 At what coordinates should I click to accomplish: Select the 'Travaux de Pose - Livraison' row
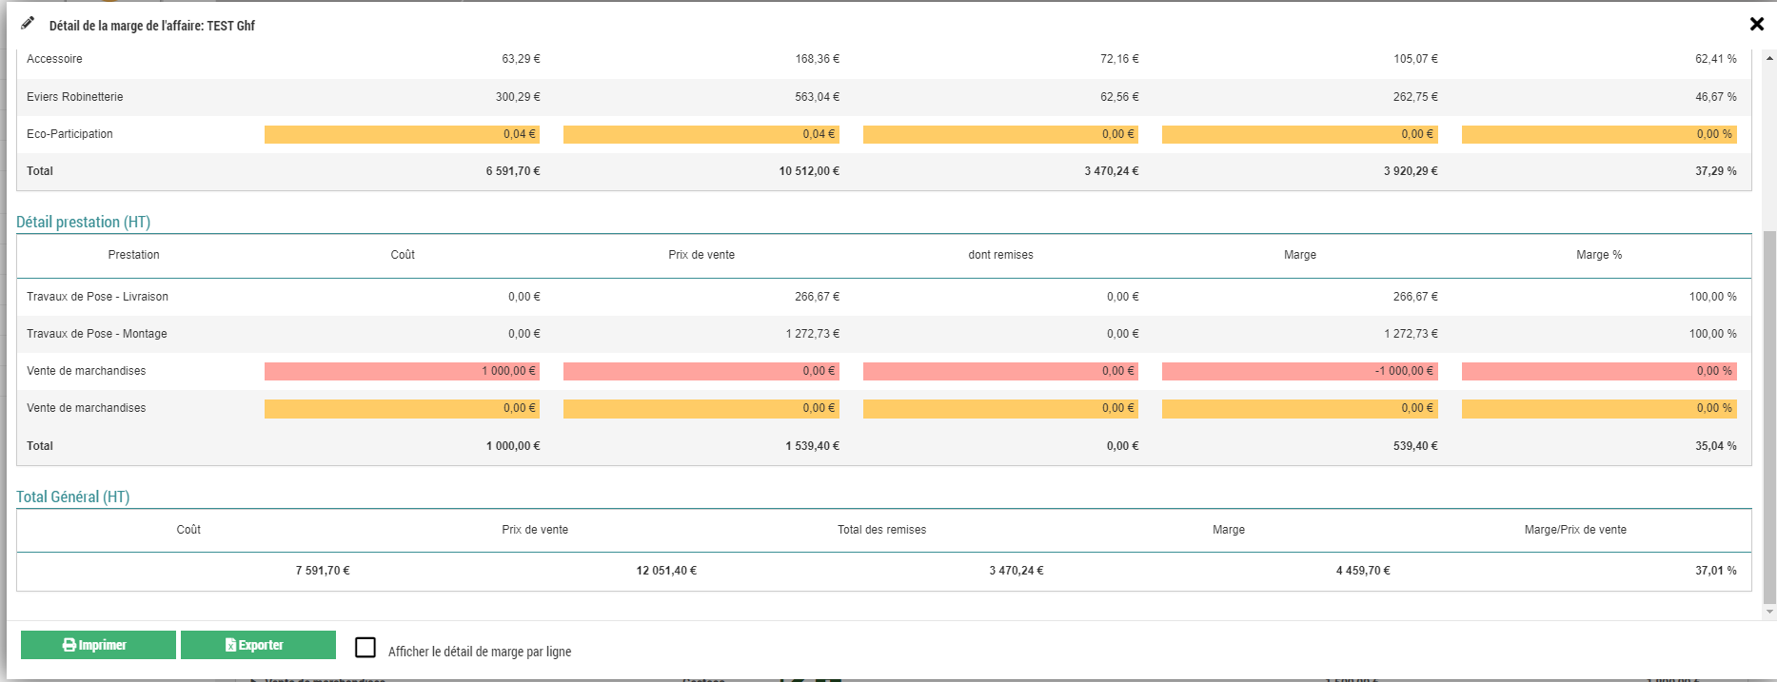tap(97, 297)
